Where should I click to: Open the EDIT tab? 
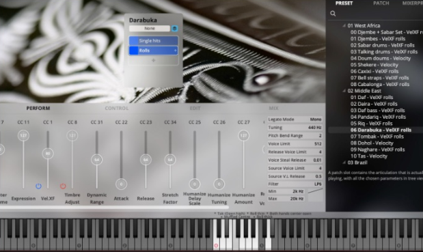point(195,108)
